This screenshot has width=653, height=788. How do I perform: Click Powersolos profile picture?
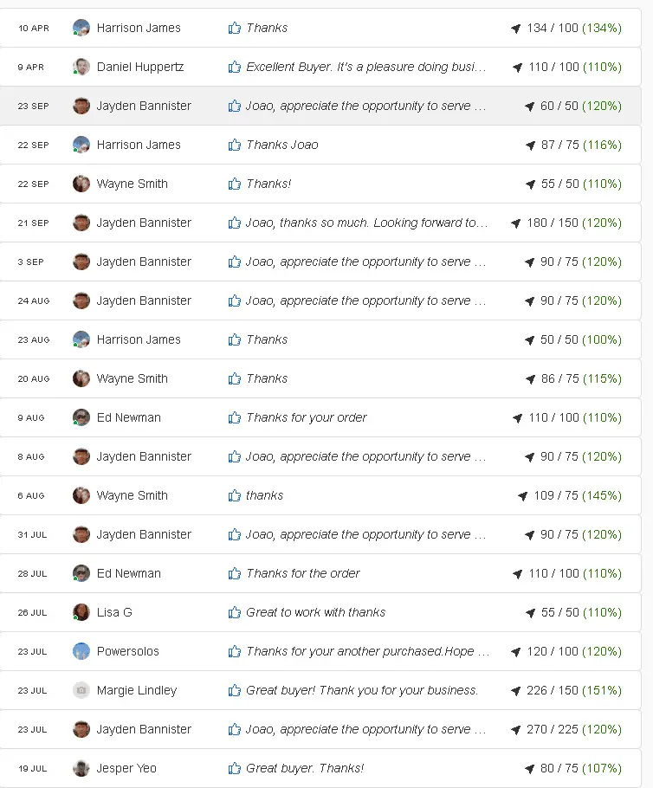81,651
